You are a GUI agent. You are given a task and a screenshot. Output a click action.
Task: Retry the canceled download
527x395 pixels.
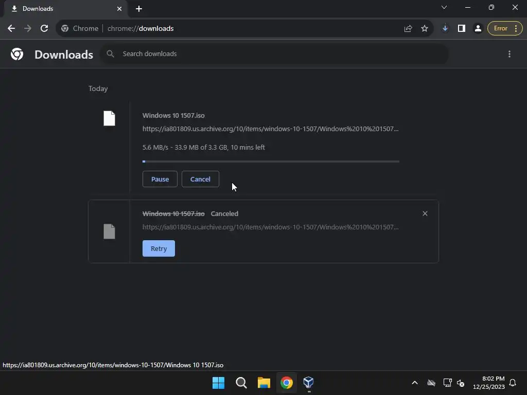point(159,248)
